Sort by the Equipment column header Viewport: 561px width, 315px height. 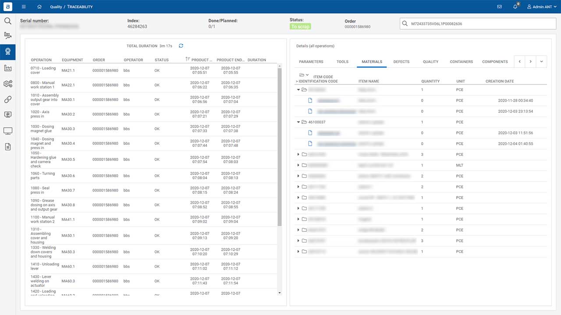(x=72, y=60)
